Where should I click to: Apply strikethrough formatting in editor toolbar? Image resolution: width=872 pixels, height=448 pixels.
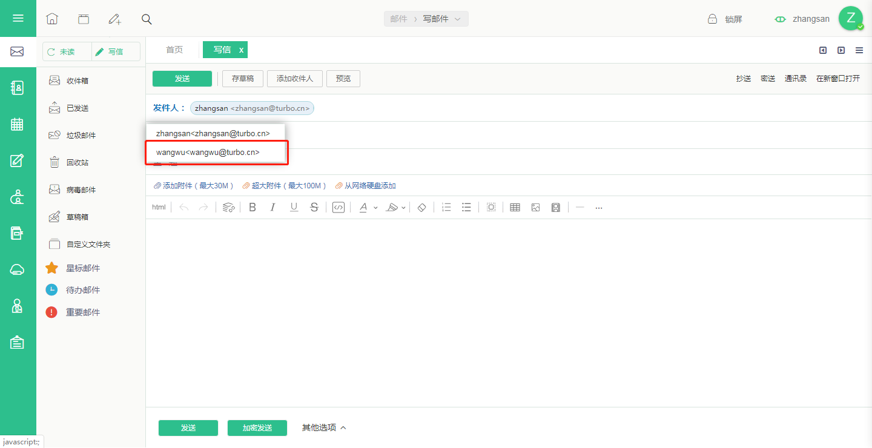click(x=314, y=207)
